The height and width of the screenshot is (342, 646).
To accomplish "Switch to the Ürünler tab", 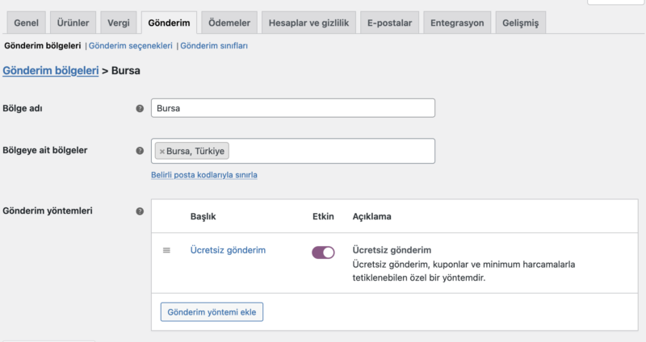I will (x=73, y=23).
